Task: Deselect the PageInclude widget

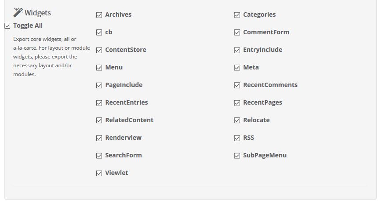Action: coord(99,85)
